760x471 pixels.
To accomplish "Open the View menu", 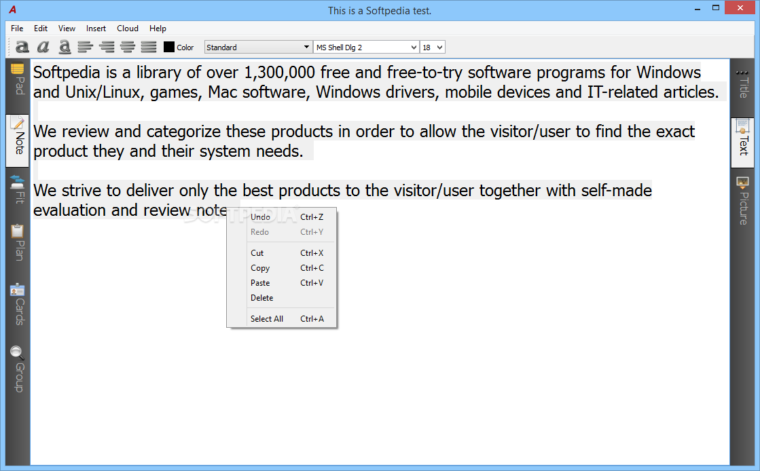I will click(x=67, y=28).
